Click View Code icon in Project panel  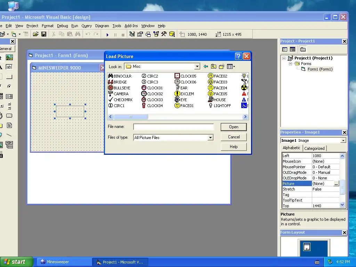(x=285, y=49)
